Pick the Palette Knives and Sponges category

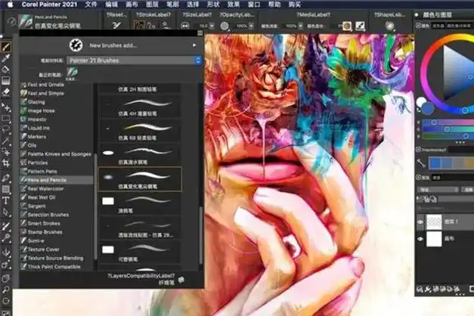click(55, 154)
